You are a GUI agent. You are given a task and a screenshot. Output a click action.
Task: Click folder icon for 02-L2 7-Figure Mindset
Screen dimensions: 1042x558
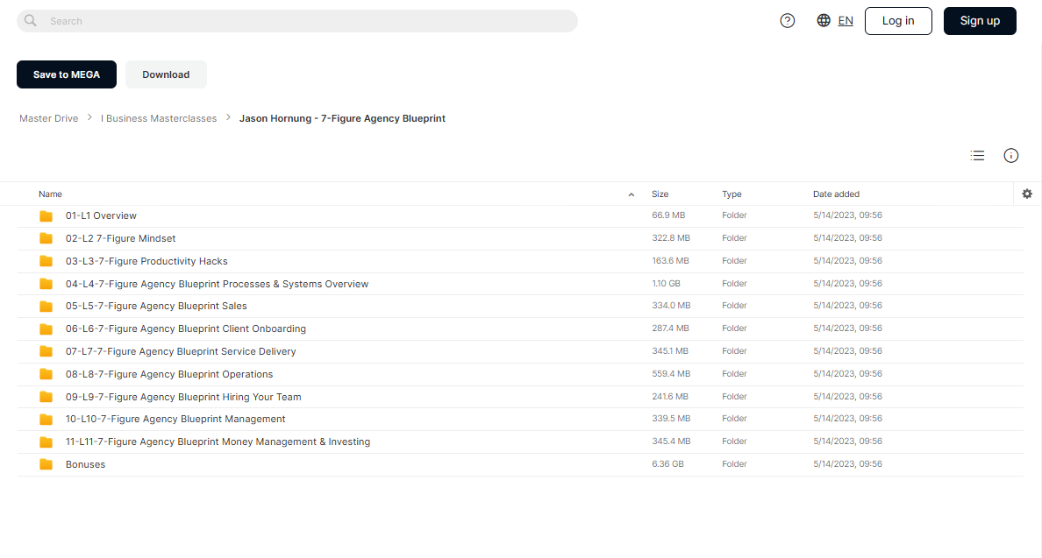(x=46, y=238)
